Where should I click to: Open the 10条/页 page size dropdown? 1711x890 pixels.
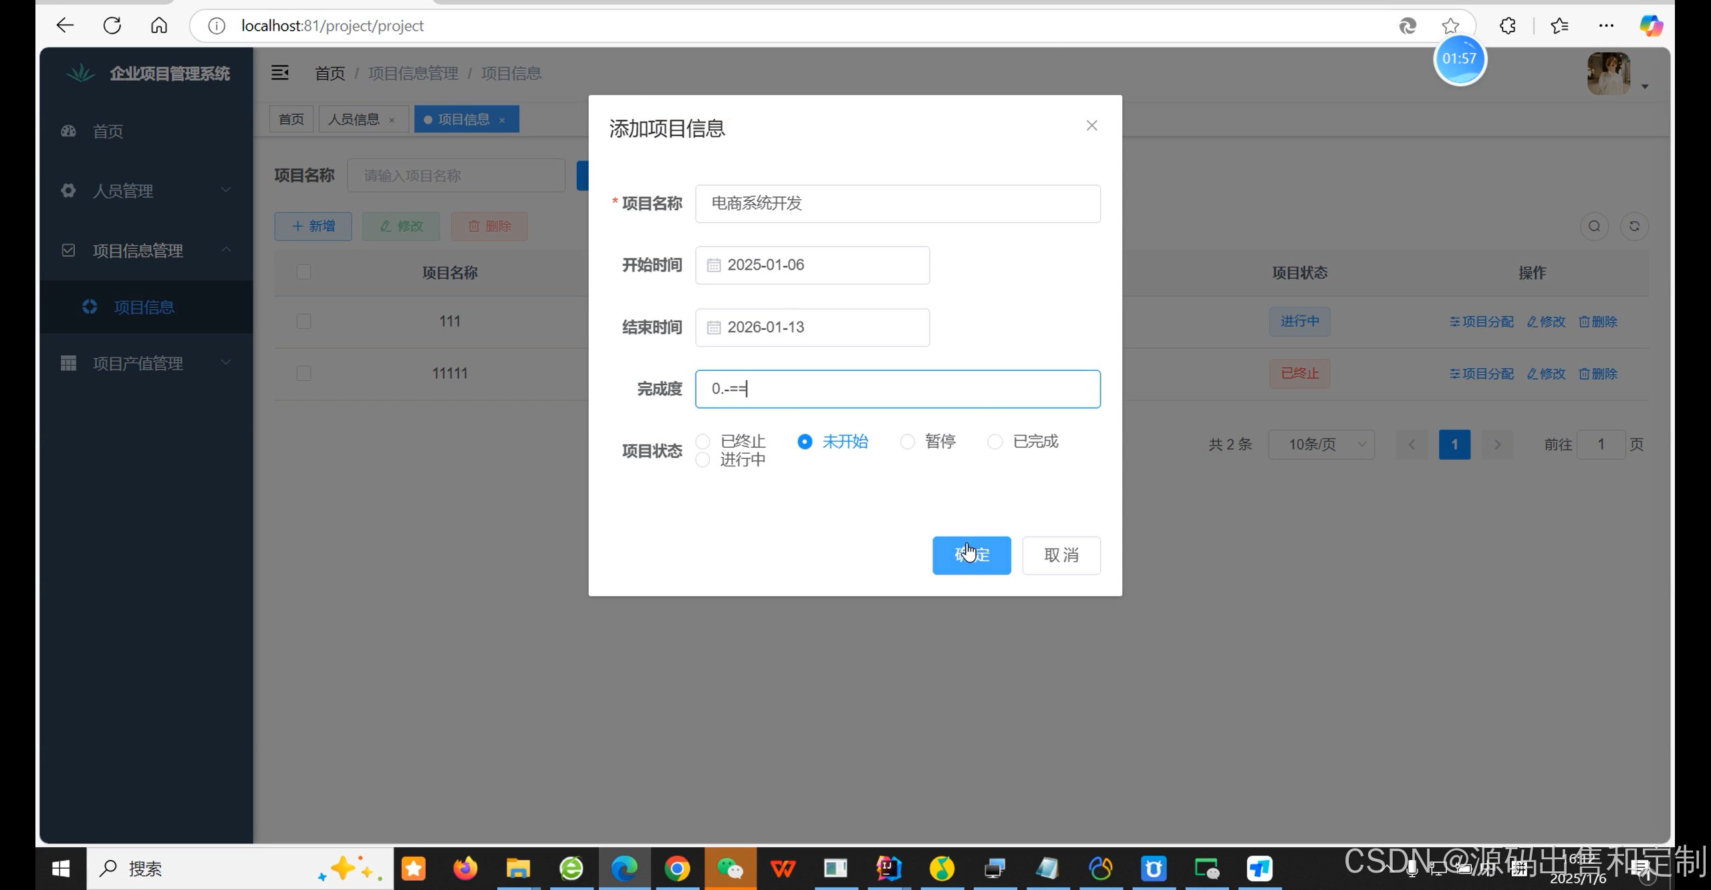pos(1321,444)
